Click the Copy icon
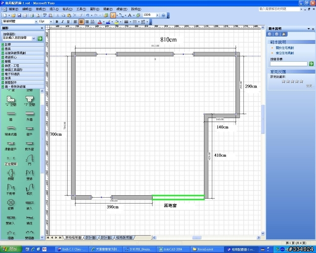 click(x=63, y=15)
